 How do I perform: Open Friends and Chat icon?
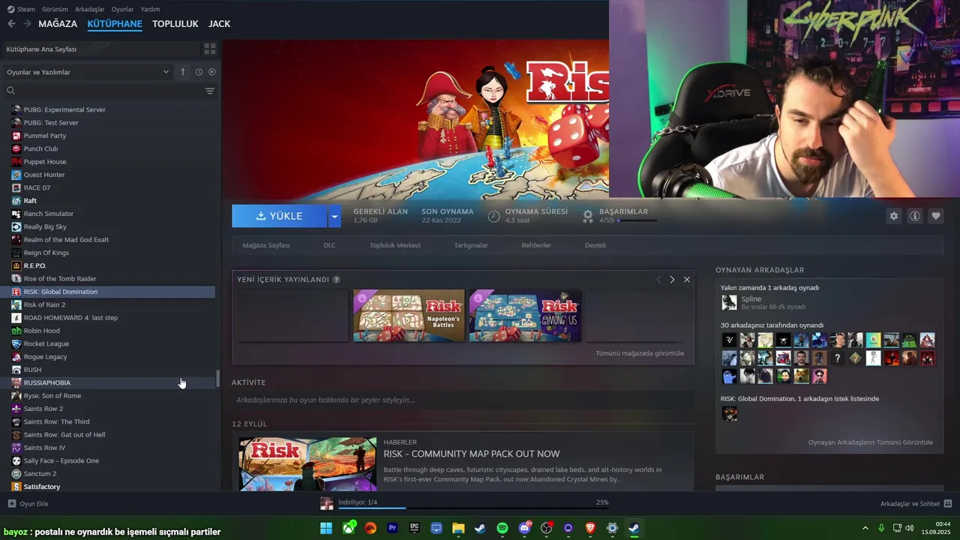(x=948, y=504)
